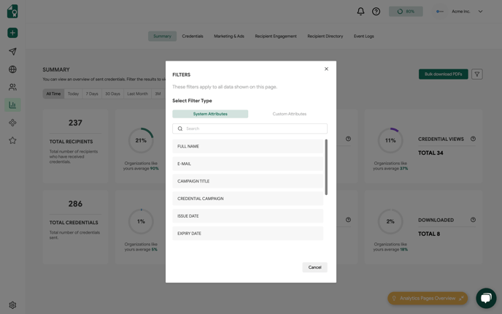The image size is (502, 314).
Task: Open the paper plane send icon in sidebar
Action: 12,51
